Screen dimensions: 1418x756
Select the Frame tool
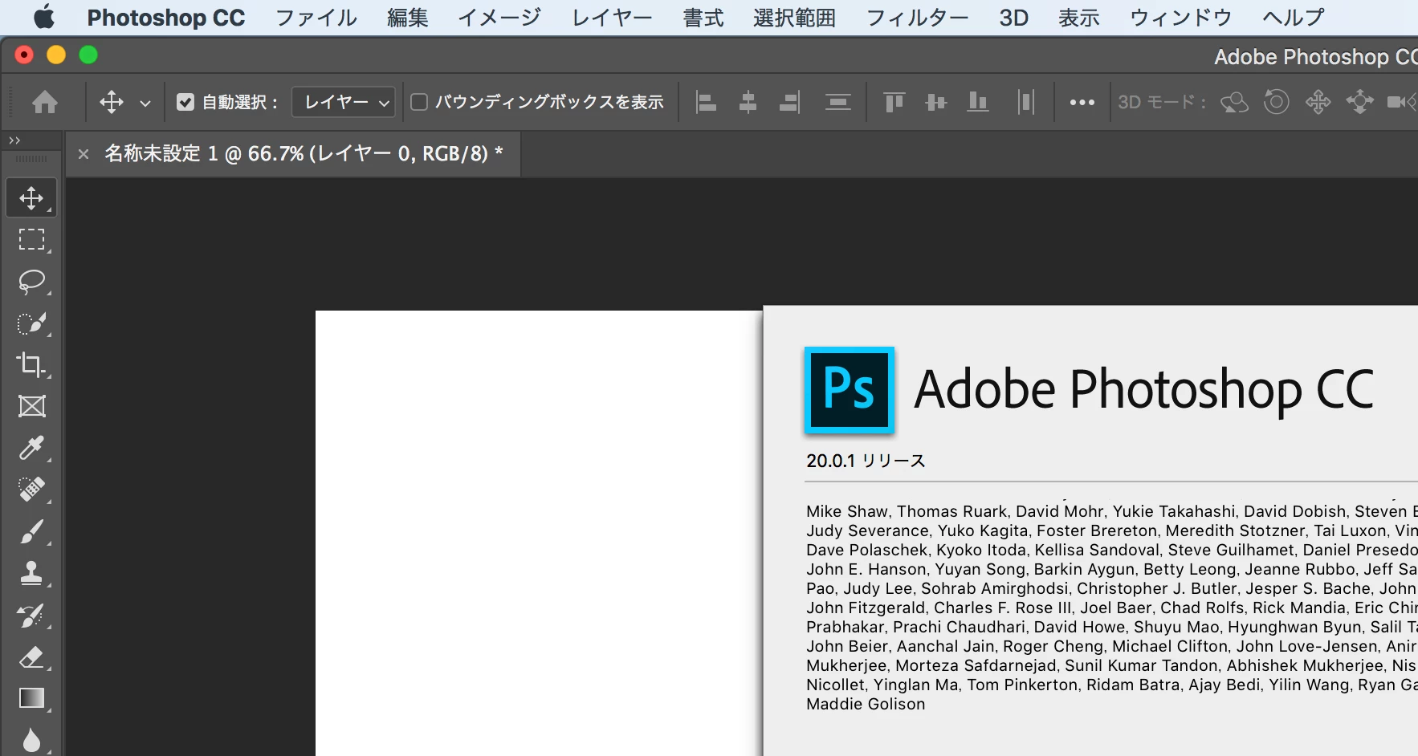click(x=31, y=406)
